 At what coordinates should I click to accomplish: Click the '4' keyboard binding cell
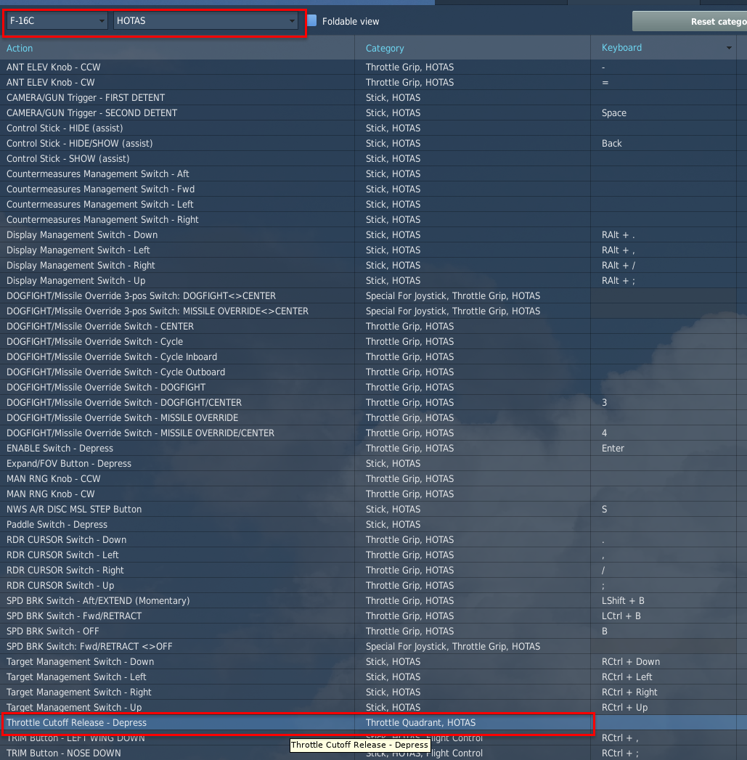click(663, 433)
